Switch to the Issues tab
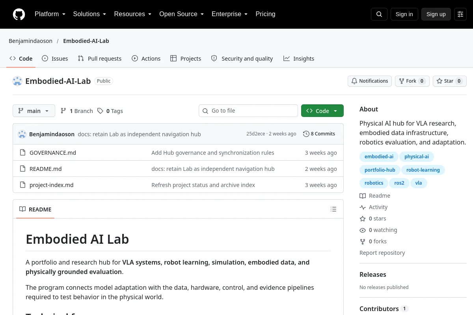The width and height of the screenshot is (473, 315). (x=55, y=59)
